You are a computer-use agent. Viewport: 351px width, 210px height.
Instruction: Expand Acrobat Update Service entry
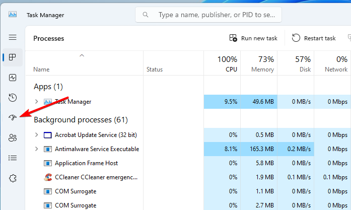click(x=36, y=135)
